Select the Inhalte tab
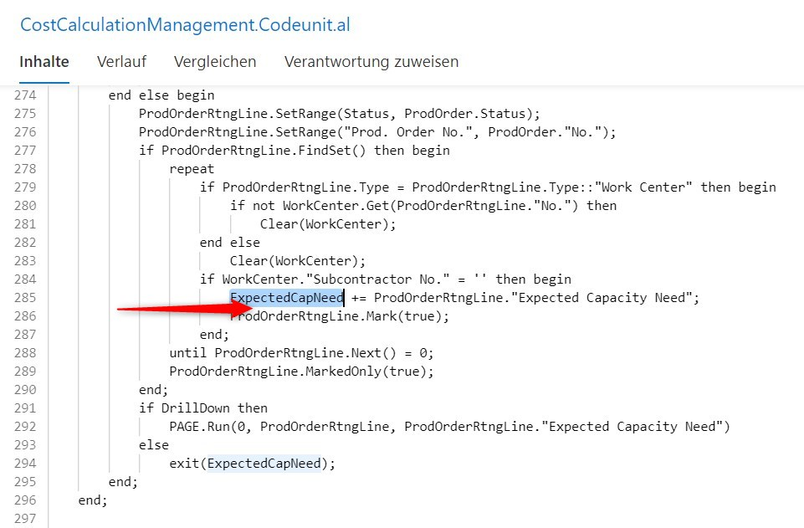 44,61
